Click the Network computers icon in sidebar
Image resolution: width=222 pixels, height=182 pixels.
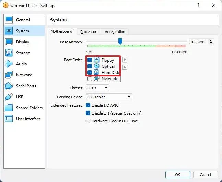(9, 75)
